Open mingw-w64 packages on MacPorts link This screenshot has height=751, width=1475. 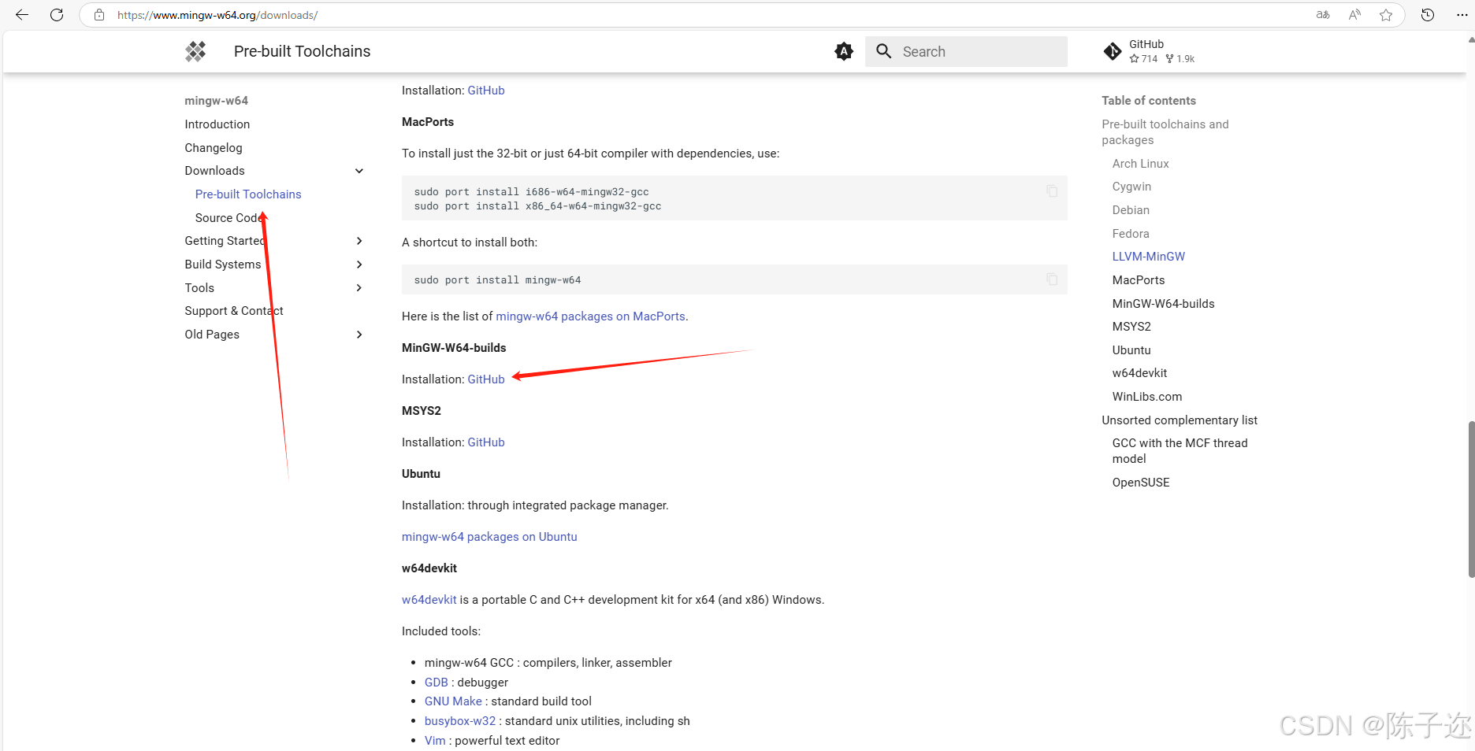[590, 316]
